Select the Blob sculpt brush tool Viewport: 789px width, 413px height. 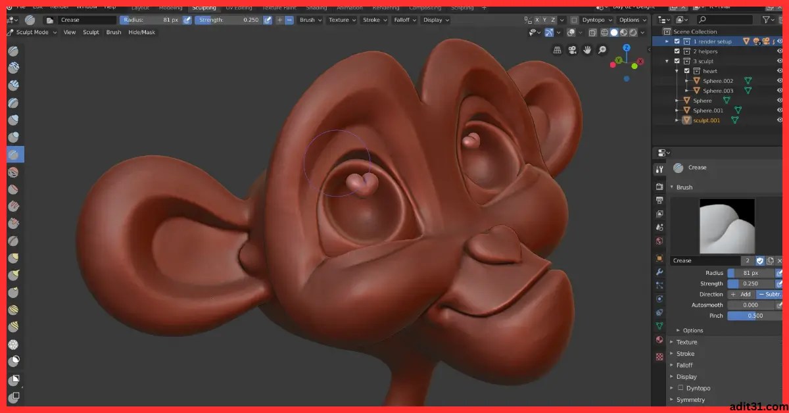tap(13, 137)
